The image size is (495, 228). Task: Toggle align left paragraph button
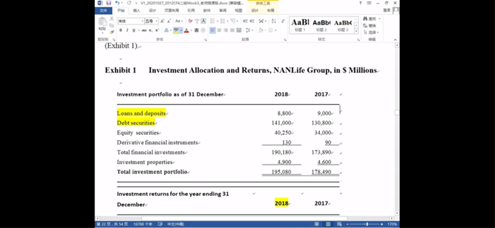coord(212,30)
